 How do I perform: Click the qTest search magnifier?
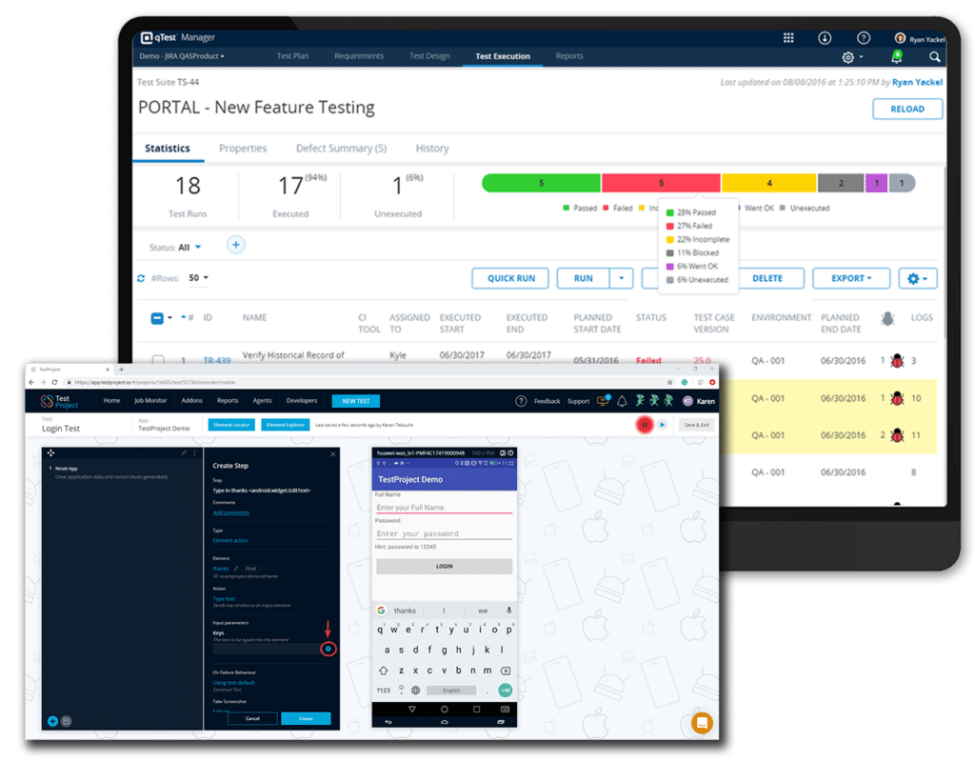934,56
